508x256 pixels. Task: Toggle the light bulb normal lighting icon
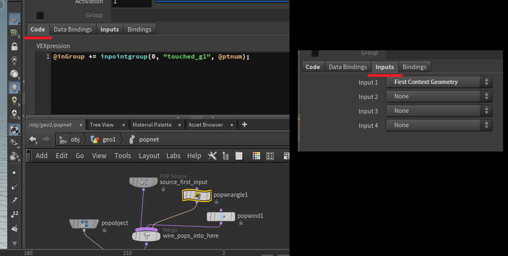tap(14, 87)
